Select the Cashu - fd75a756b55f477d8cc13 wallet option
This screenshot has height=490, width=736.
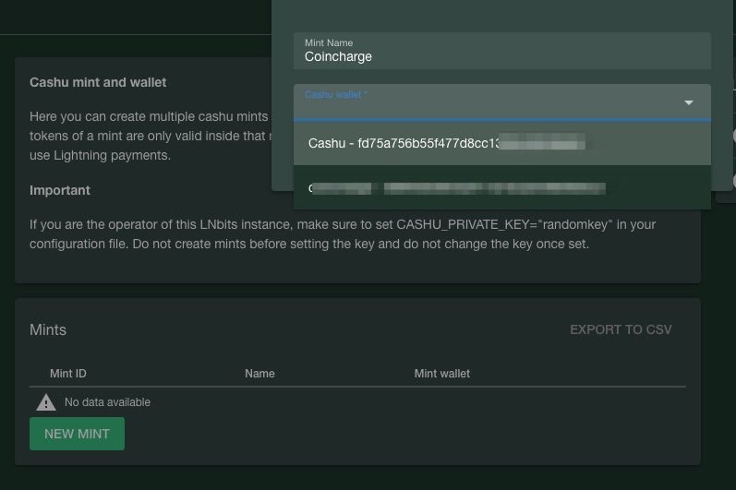(x=501, y=143)
